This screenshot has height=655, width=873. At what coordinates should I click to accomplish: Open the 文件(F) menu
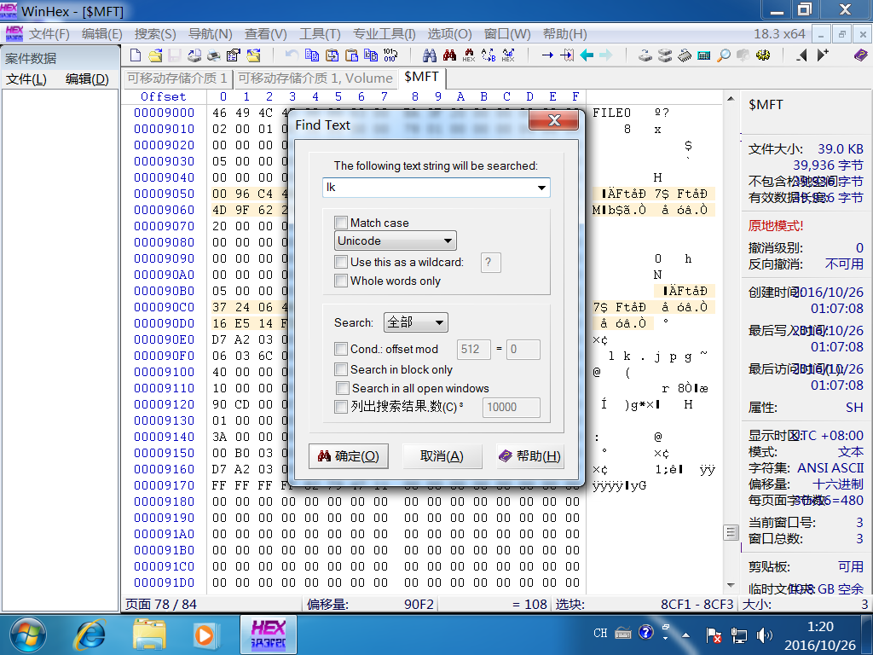click(49, 34)
